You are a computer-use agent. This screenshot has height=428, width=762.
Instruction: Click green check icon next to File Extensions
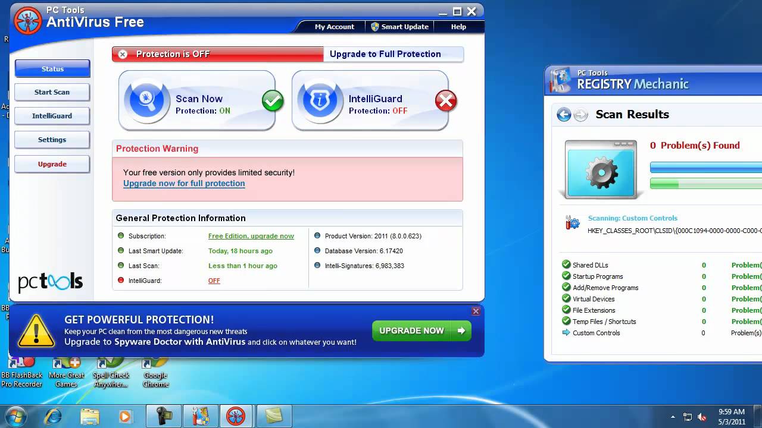point(566,310)
